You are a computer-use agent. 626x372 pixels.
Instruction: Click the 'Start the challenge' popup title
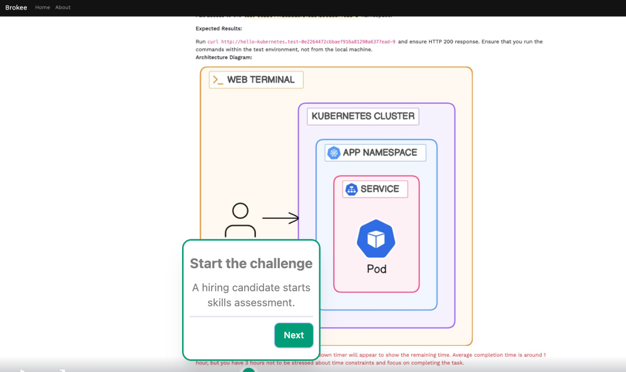point(251,264)
